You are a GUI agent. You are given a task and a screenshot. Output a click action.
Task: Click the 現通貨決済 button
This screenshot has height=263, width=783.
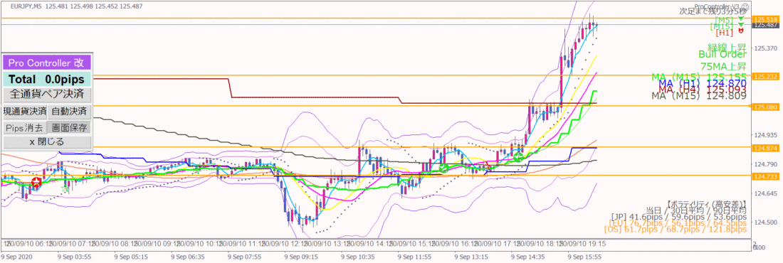point(24,111)
